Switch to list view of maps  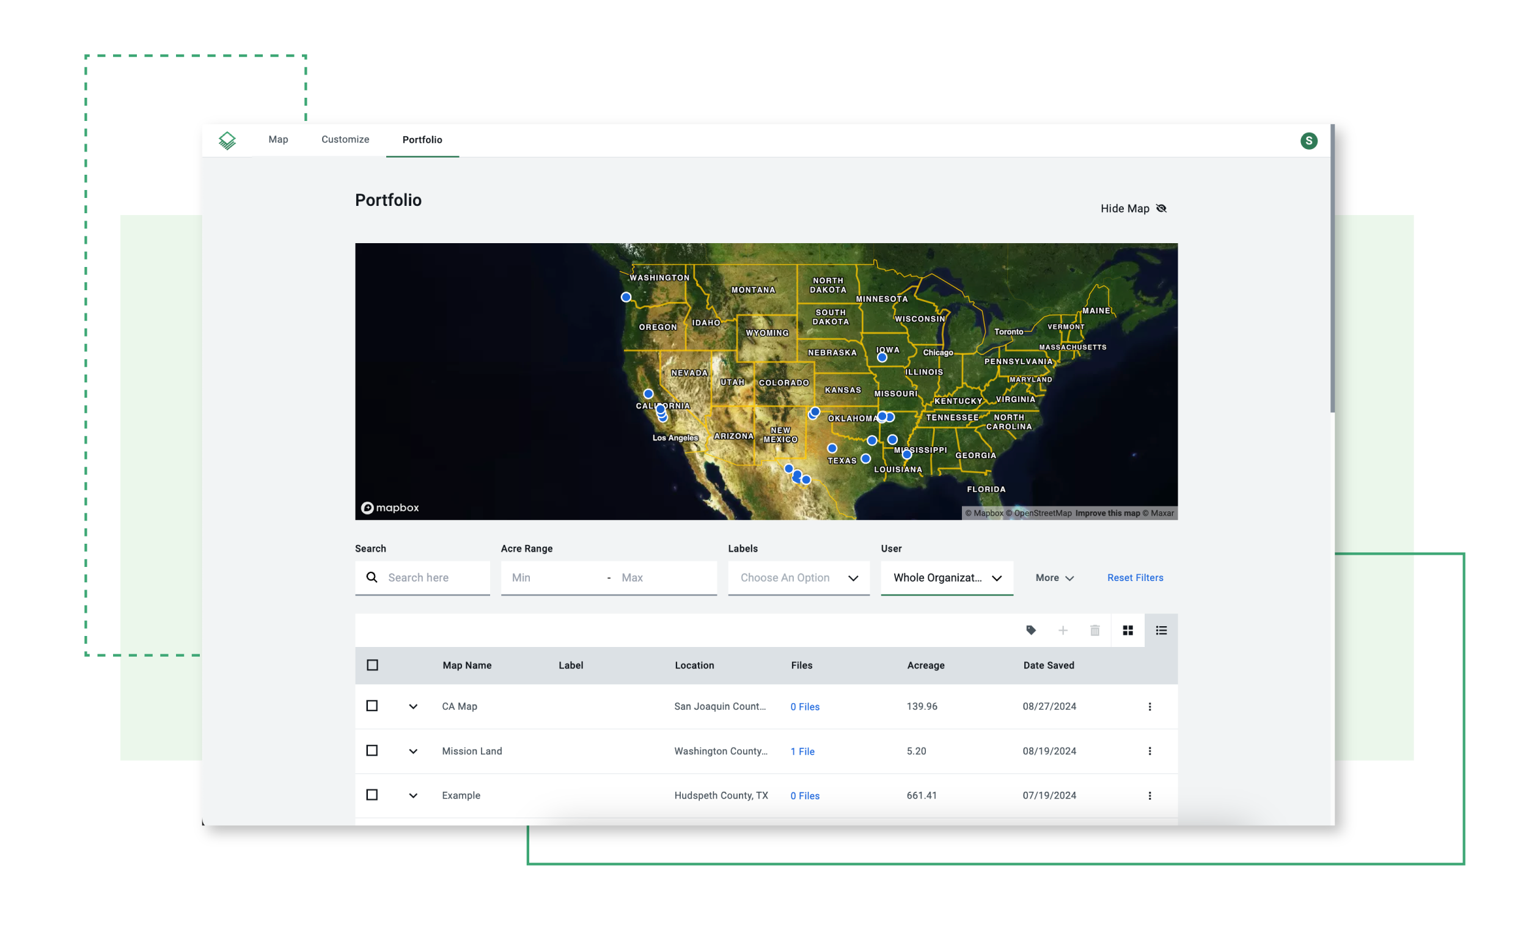1161,630
